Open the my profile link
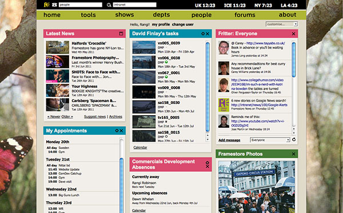This screenshot has width=343, height=213. coord(161,25)
